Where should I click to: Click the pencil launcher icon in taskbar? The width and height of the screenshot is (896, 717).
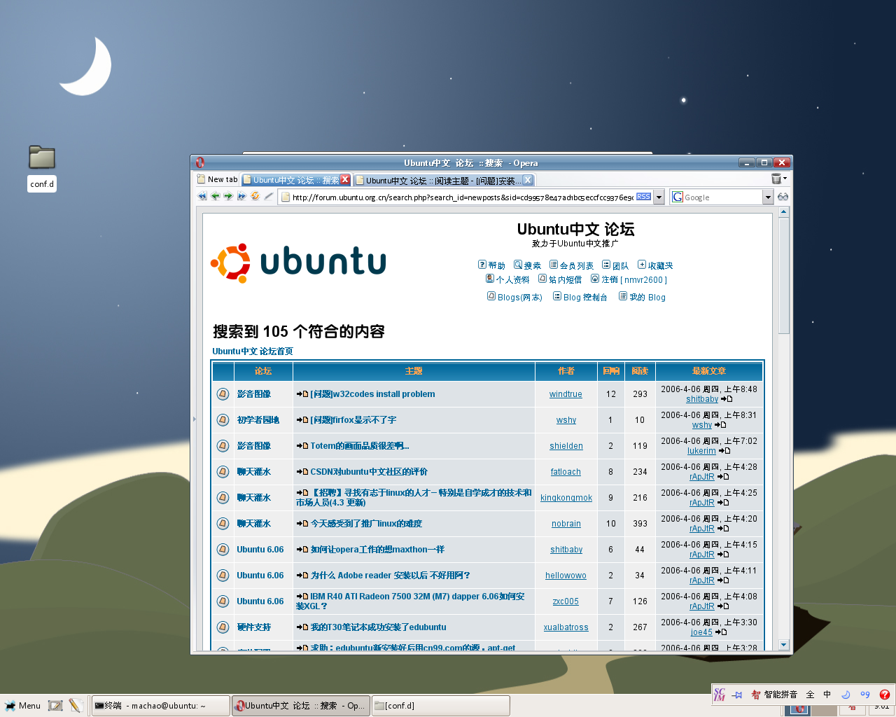76,706
